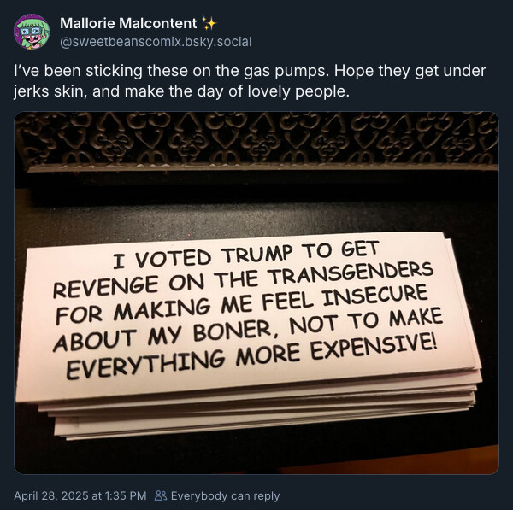The width and height of the screenshot is (513, 510).
Task: Open Mallorie Malcontent's profile avatar
Action: [32, 32]
